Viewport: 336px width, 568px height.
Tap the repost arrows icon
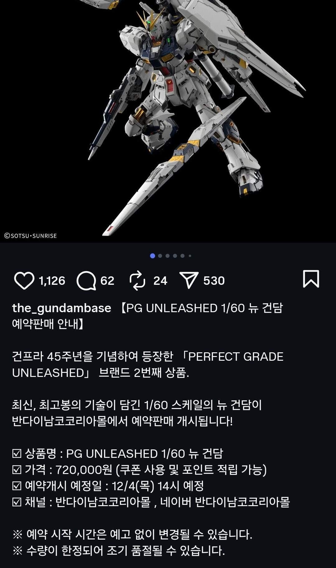point(137,280)
